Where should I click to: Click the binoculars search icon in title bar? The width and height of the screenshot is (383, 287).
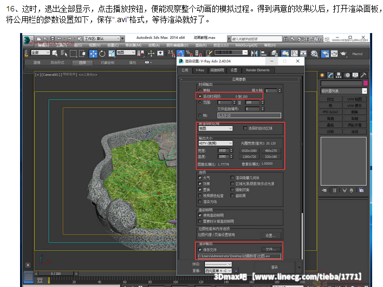point(285,39)
